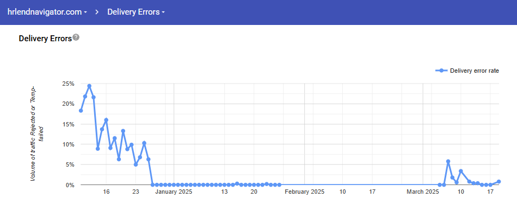Viewport: 517px width, 210px height.
Task: Expand the Delivery Errors dashboard dropdown
Action: tap(136, 12)
